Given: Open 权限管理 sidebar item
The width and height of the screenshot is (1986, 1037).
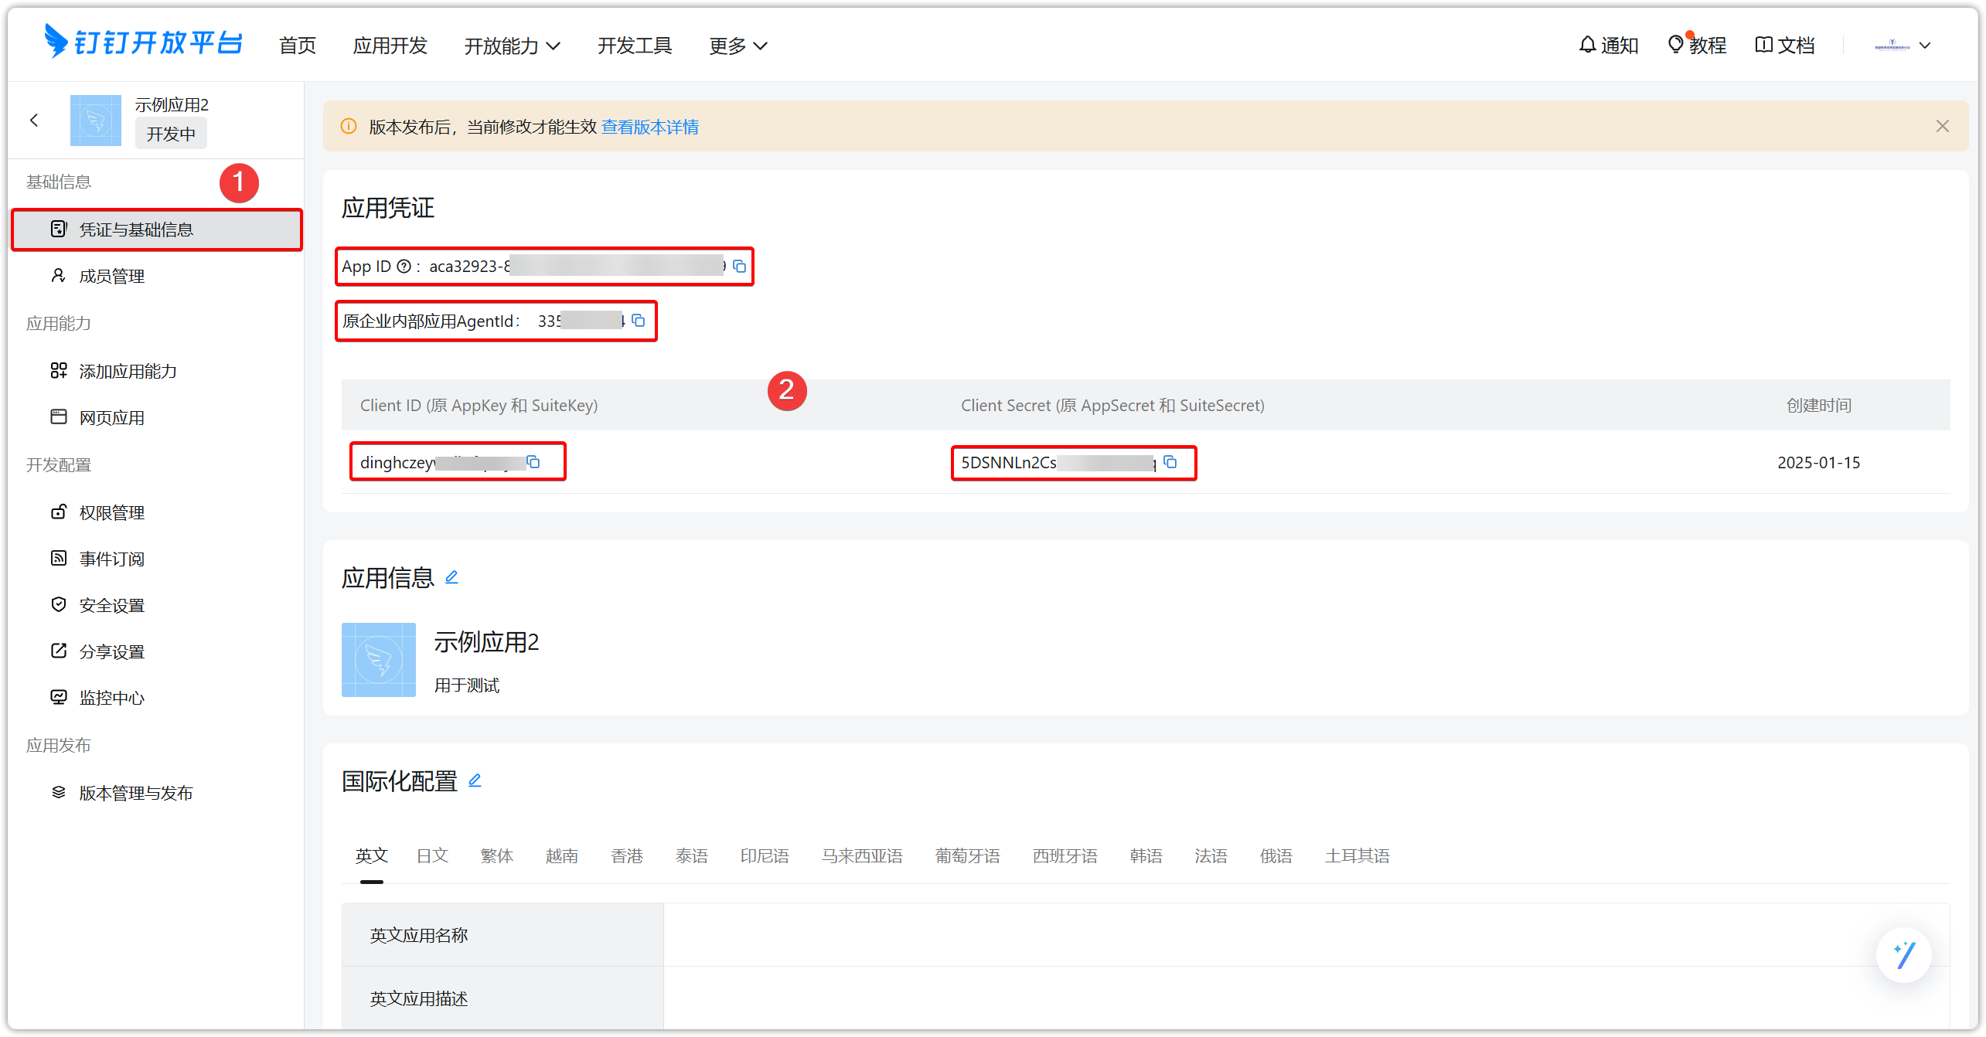Looking at the screenshot, I should (157, 512).
